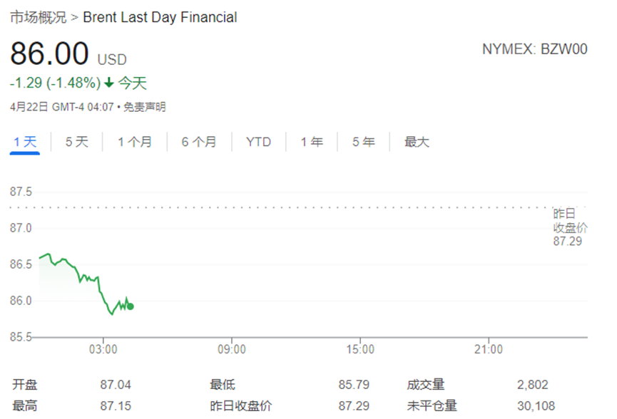Click the green current price dot on chart
The width and height of the screenshot is (617, 419).
(x=131, y=306)
